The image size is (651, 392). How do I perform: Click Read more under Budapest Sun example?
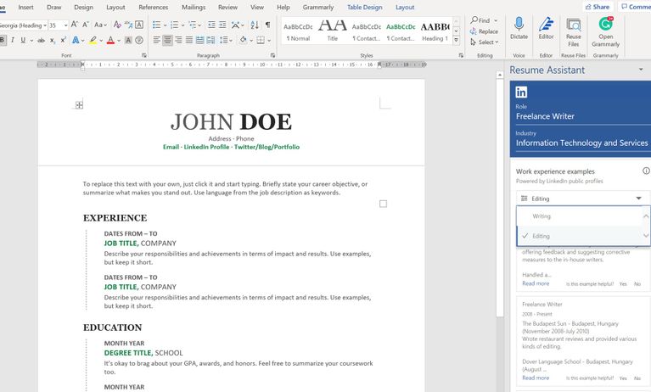pos(536,378)
